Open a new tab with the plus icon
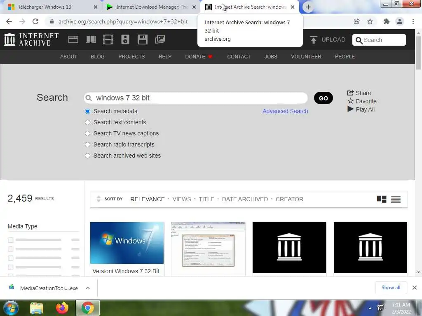422x316 pixels. [308, 7]
